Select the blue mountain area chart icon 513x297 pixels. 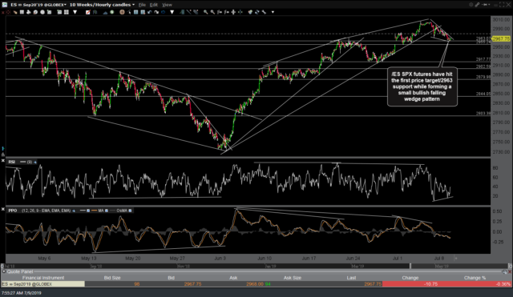pyautogui.click(x=105, y=12)
